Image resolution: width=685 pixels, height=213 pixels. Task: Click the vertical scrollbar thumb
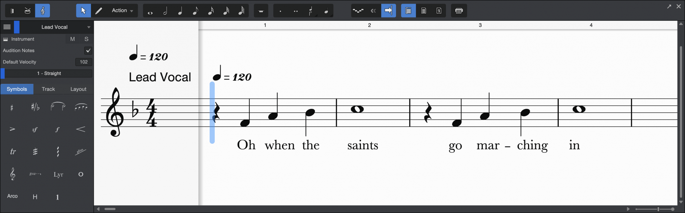pos(681,122)
